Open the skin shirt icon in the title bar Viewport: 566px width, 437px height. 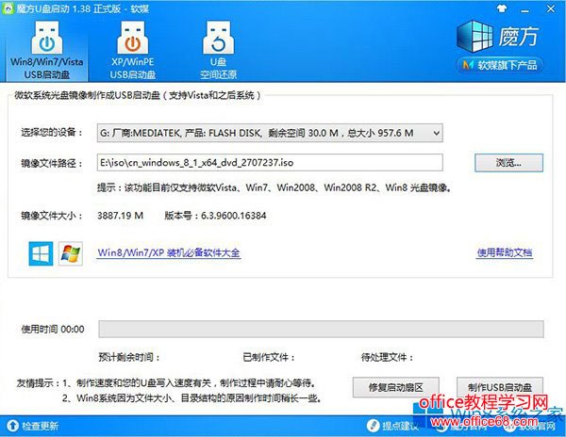coord(502,8)
